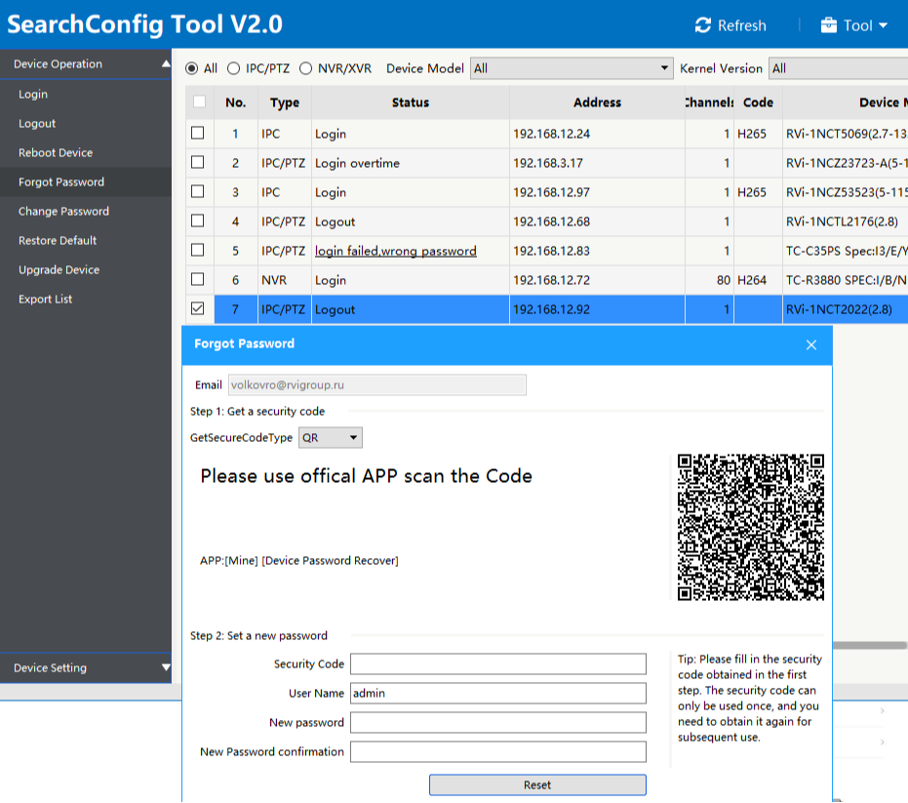Click the login failed,wrong password link
This screenshot has height=803, width=908.
tap(395, 251)
